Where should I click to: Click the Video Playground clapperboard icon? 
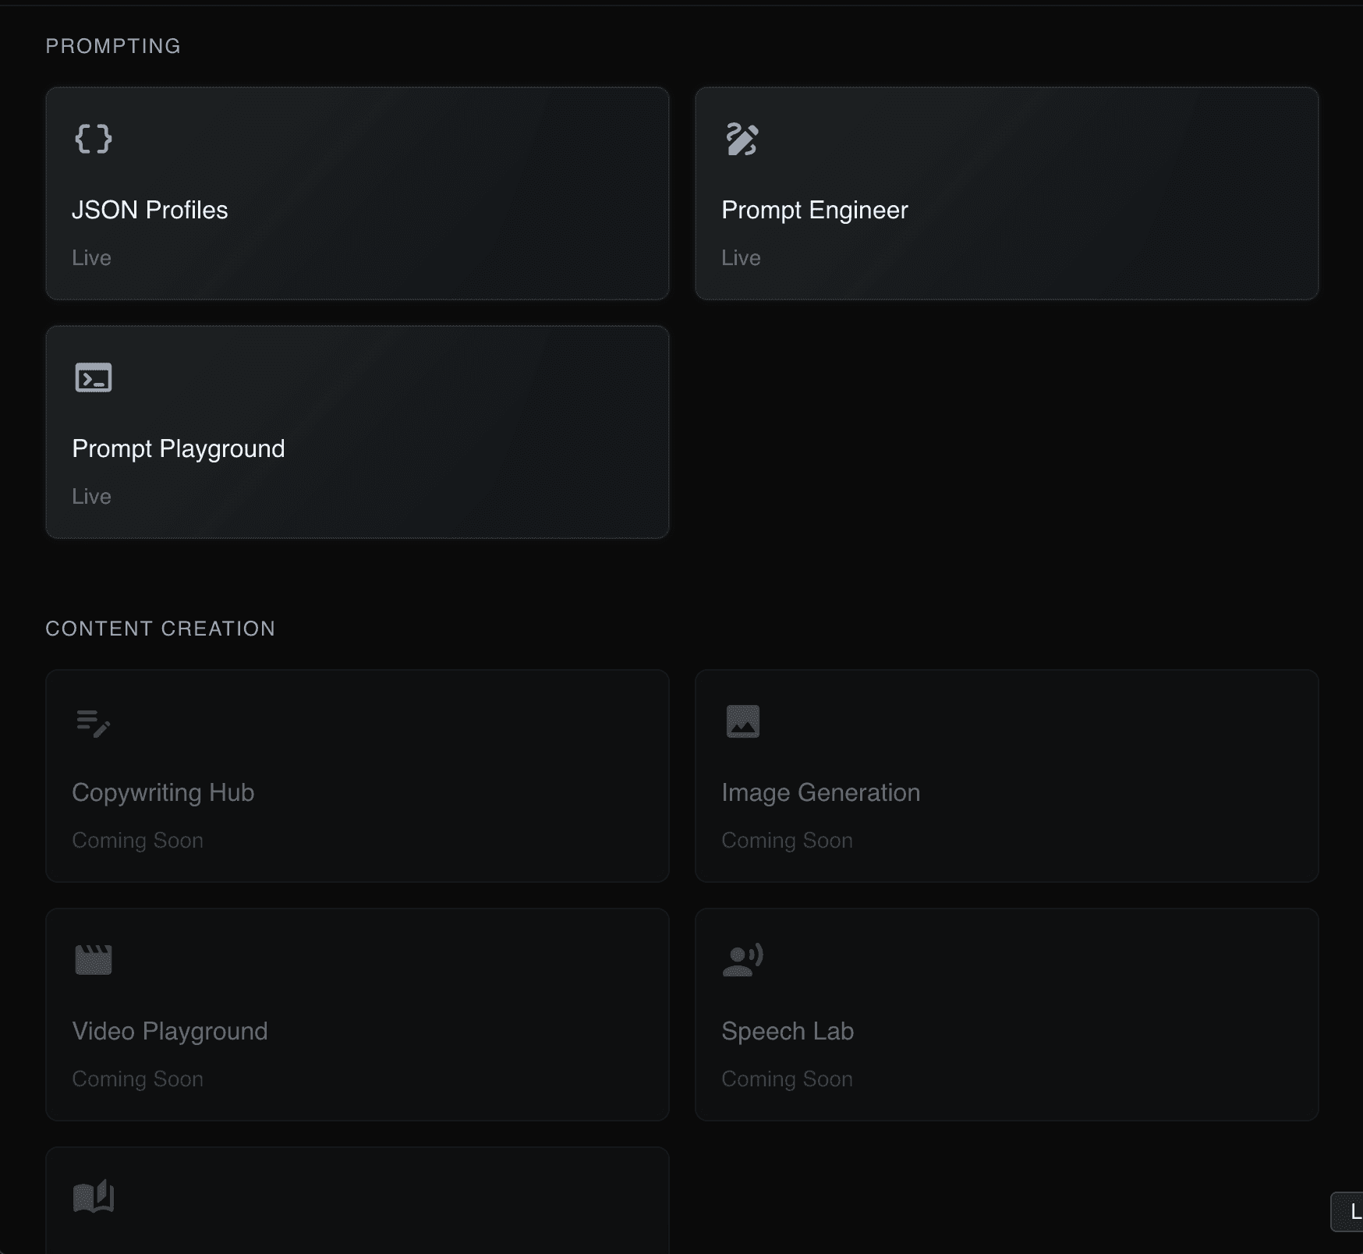pyautogui.click(x=94, y=960)
